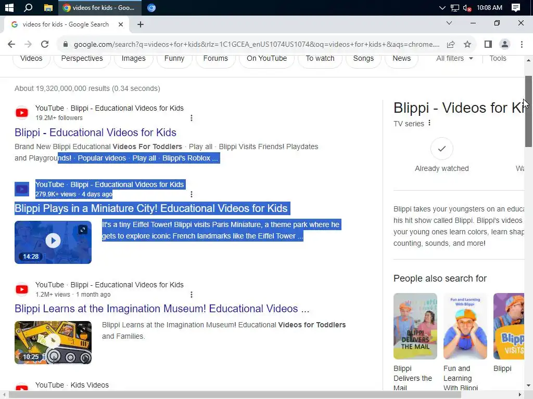View site information lock icon
The width and height of the screenshot is (533, 399).
click(x=66, y=44)
